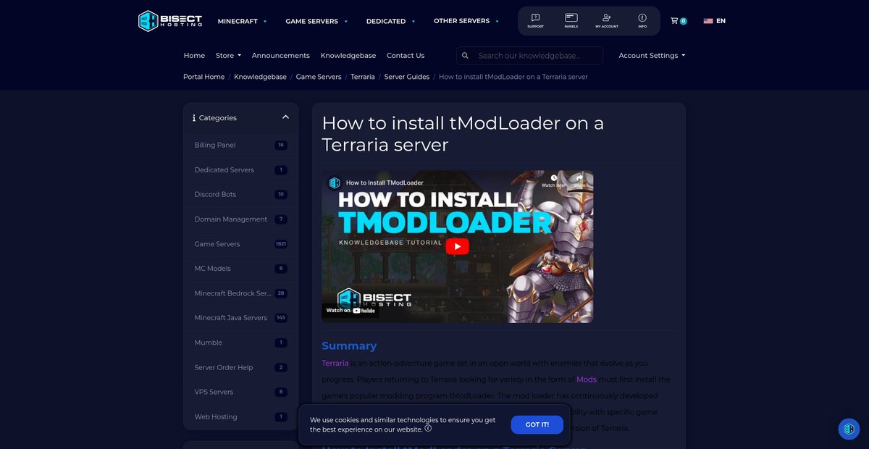Click the channel avatar on video
The height and width of the screenshot is (449, 869).
335,182
